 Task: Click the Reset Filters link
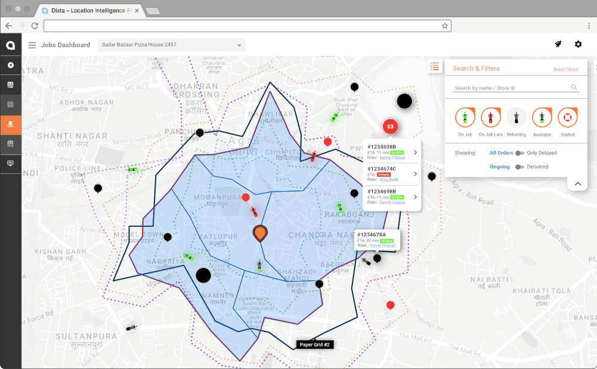tap(565, 69)
